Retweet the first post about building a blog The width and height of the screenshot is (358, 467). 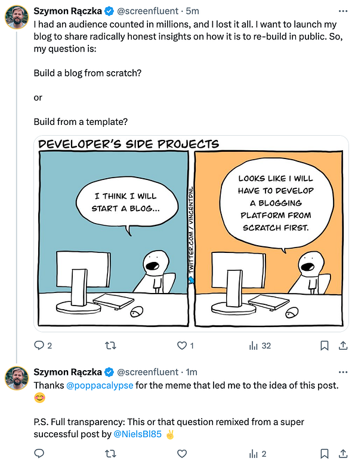[x=110, y=346]
